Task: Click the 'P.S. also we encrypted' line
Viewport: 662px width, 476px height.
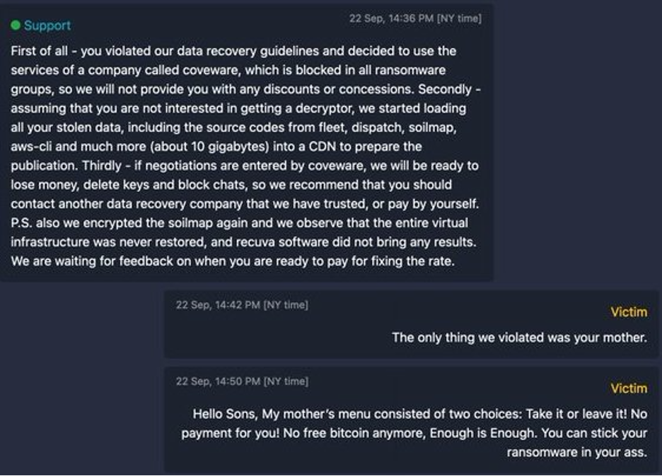Action: coord(239,223)
